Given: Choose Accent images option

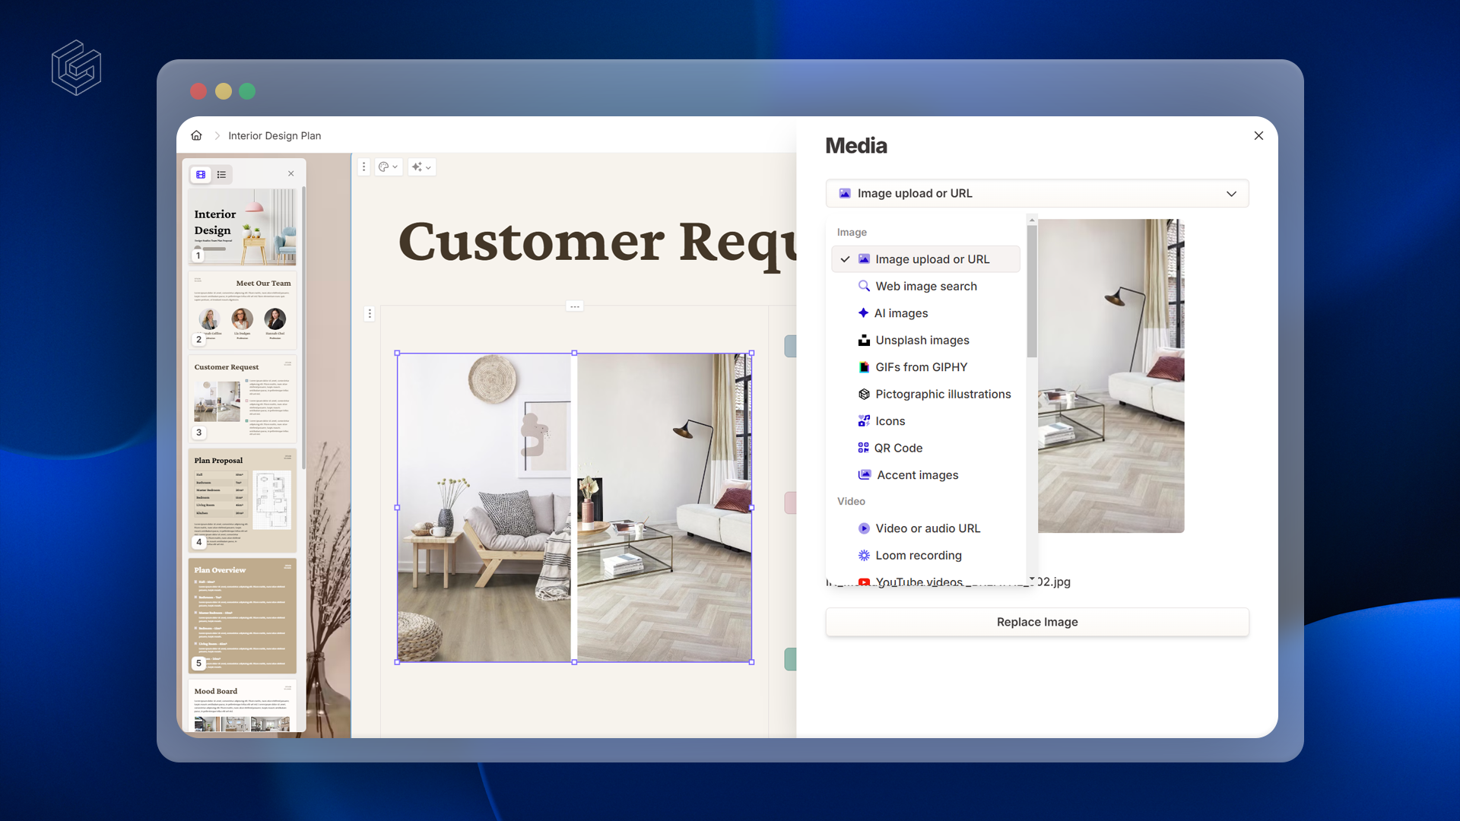Looking at the screenshot, I should (x=917, y=475).
